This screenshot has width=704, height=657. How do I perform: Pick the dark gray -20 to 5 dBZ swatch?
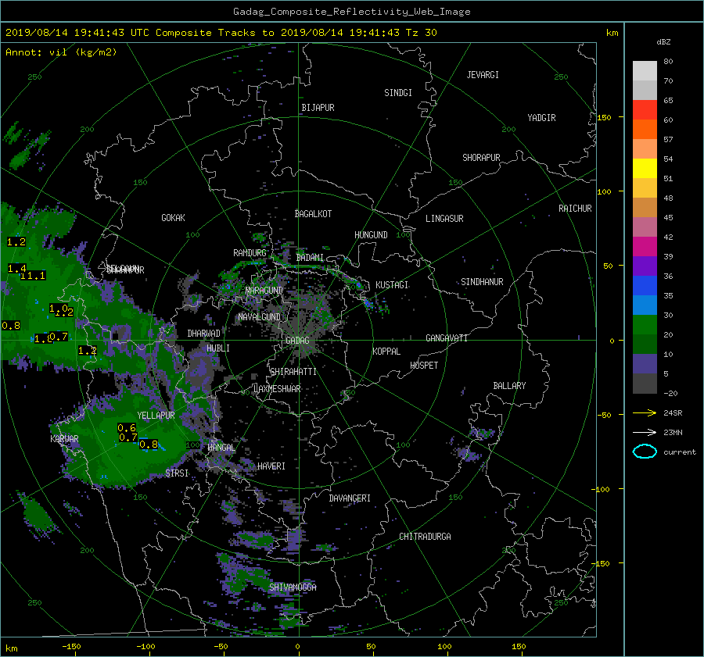645,383
